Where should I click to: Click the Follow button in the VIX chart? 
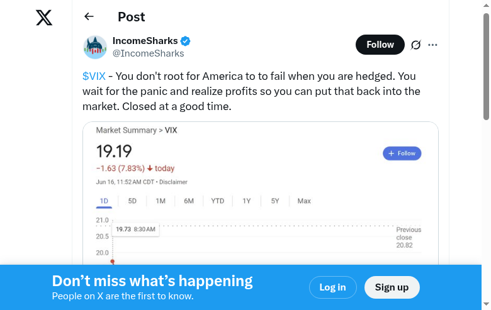click(402, 153)
